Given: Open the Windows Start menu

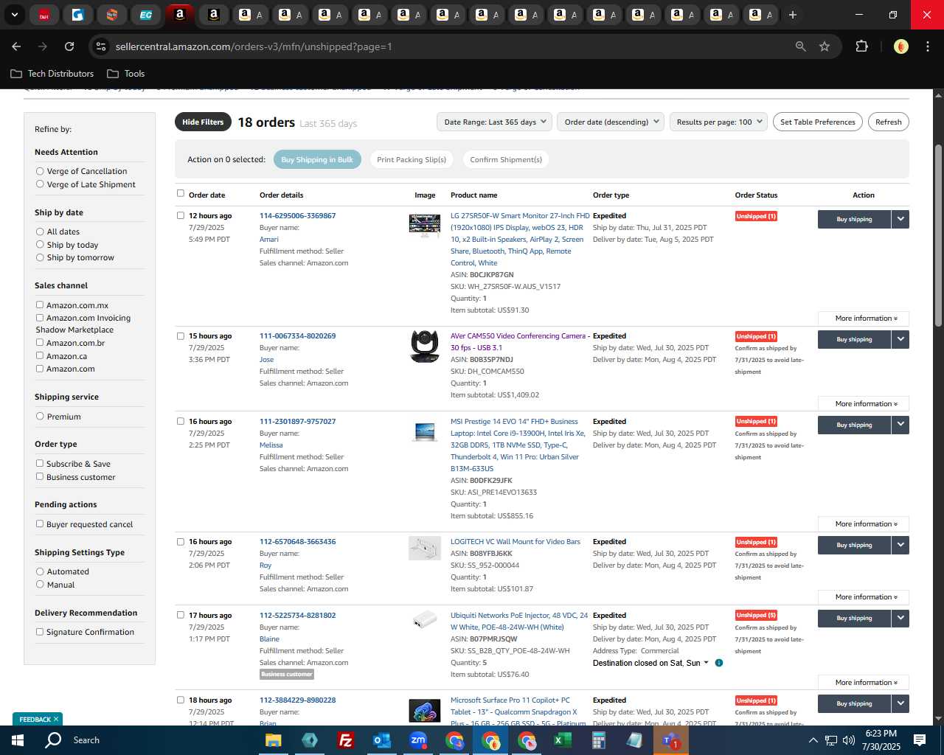Looking at the screenshot, I should click(x=18, y=740).
